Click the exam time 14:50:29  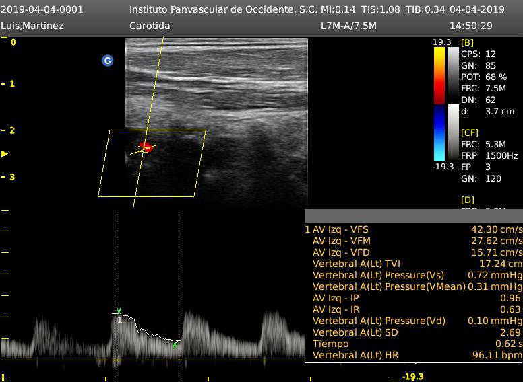(471, 26)
